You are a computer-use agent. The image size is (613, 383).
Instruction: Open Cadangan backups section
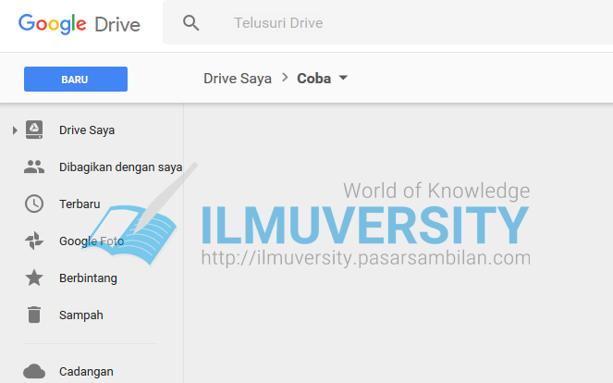[x=86, y=371]
